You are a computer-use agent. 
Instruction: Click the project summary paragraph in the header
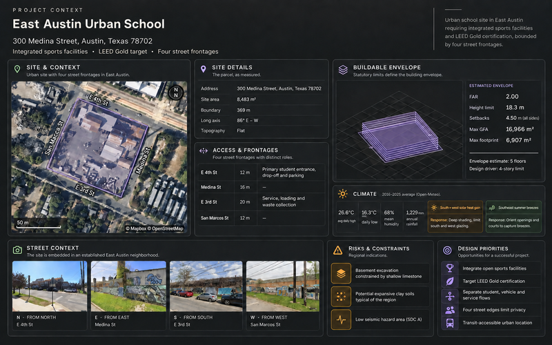tap(491, 32)
